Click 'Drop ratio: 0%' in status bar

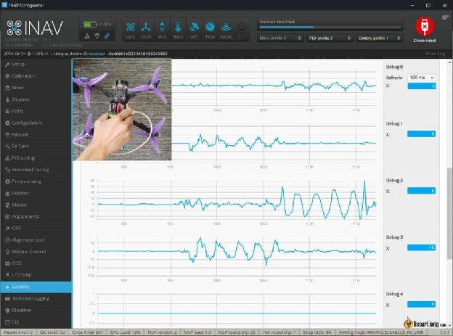[x=317, y=332]
